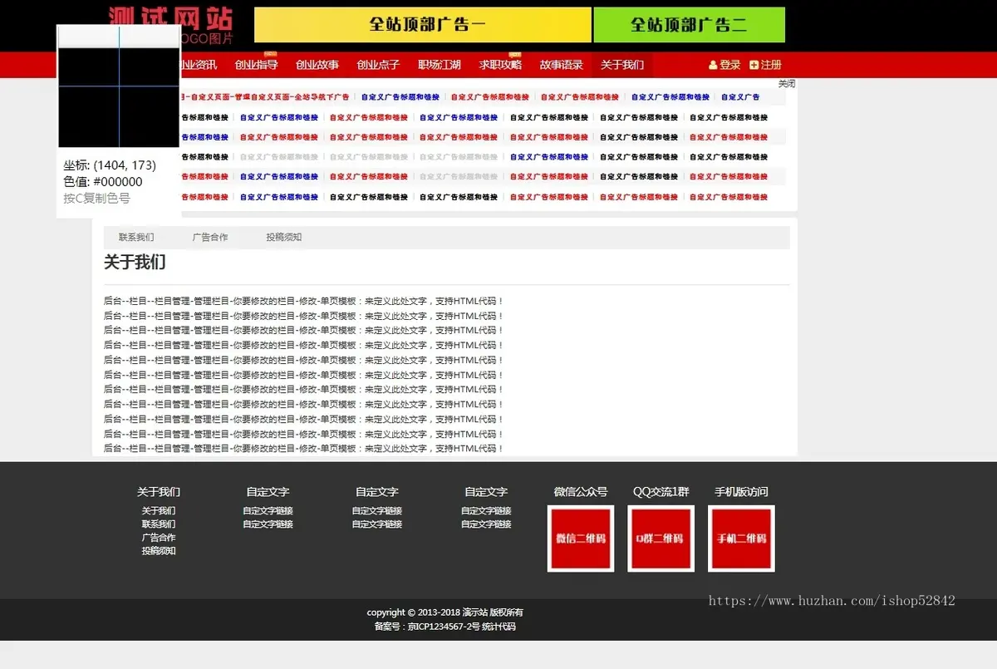The image size is (997, 669).
Task: Open the 创业指导 navigation menu item
Action: click(256, 65)
